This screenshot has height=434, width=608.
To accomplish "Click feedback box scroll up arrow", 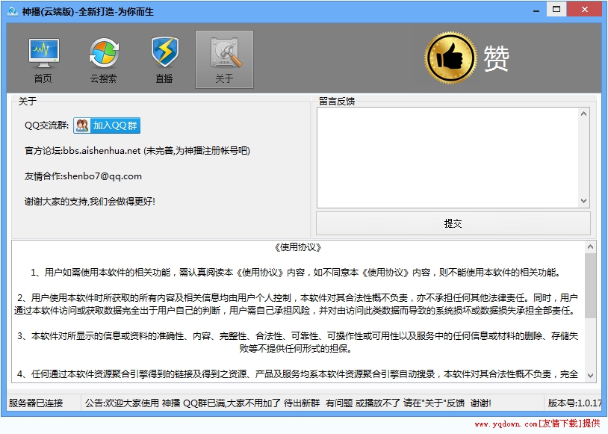I will pos(583,114).
